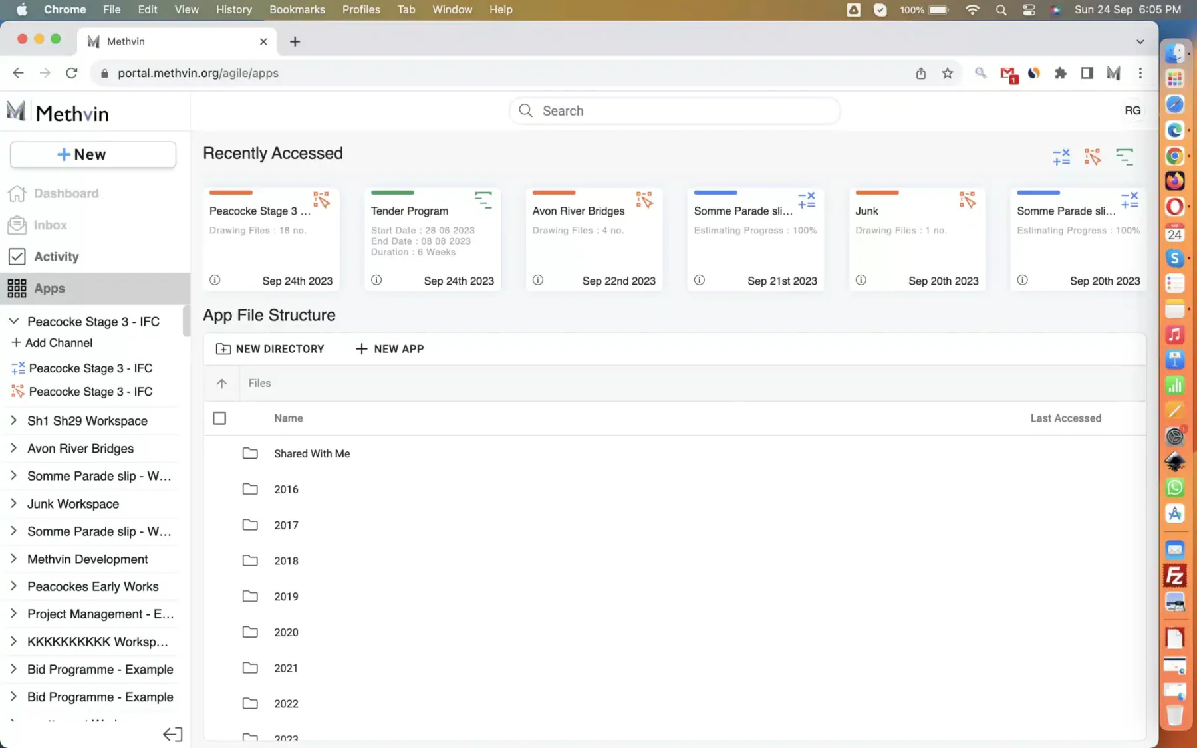Show info for Junk card
This screenshot has width=1197, height=748.
coord(861,280)
